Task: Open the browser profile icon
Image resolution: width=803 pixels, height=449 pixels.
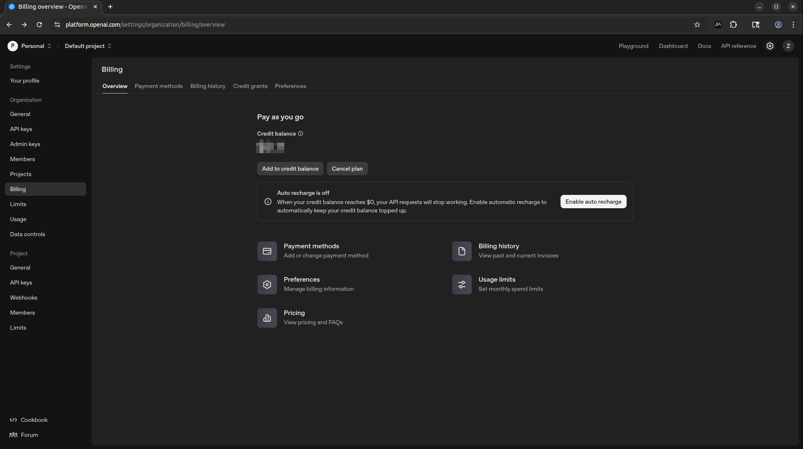Action: coord(778,25)
